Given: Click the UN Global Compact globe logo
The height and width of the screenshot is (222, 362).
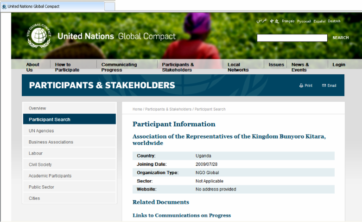Looking at the screenshot, I should (39, 35).
